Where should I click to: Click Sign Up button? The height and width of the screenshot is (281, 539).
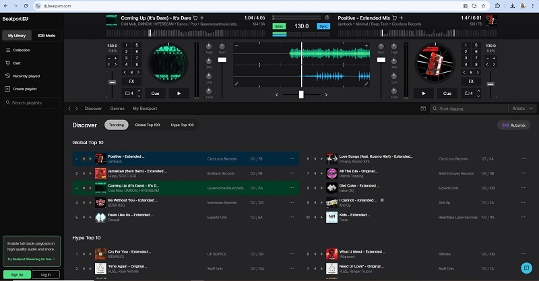[x=17, y=274]
